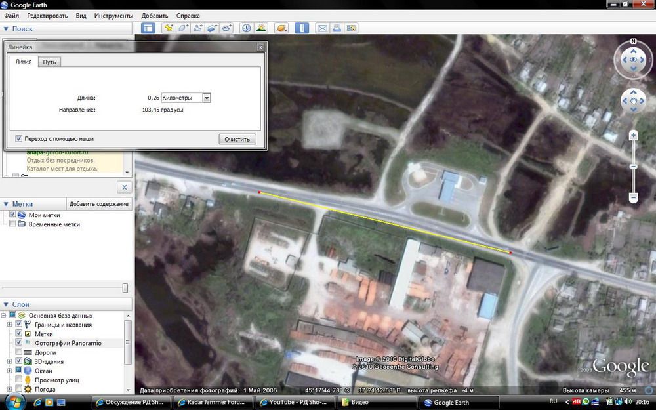The width and height of the screenshot is (656, 410).
Task: Expand the 3D-здания tree node
Action: tap(10, 361)
